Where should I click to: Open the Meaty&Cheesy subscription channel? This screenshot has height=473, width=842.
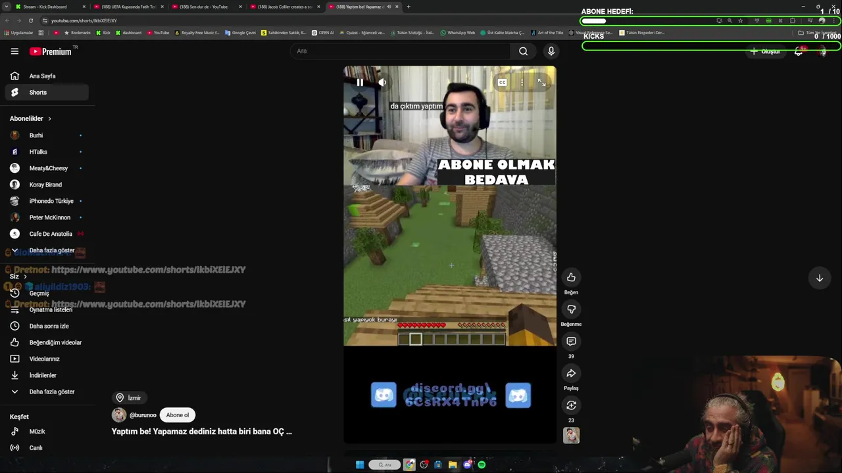(x=46, y=168)
